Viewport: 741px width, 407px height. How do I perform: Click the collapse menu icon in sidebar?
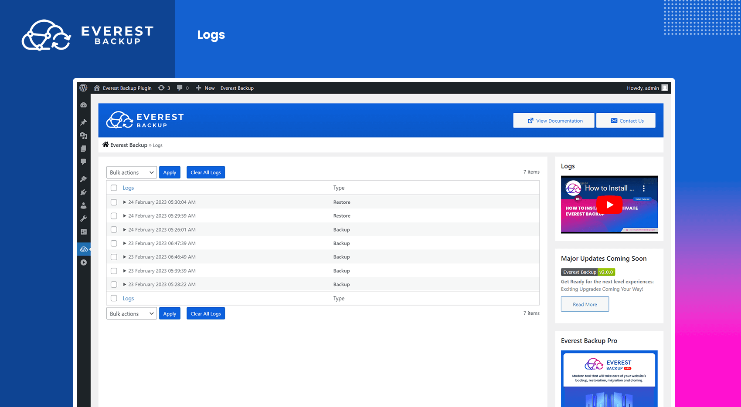tap(84, 262)
